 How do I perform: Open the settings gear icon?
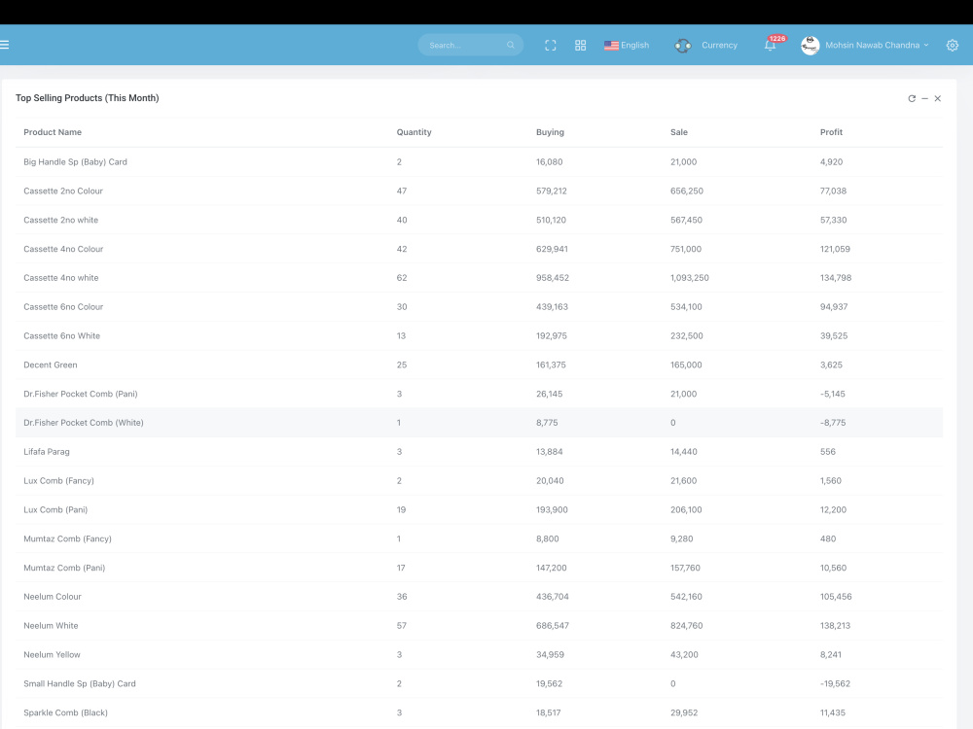953,46
